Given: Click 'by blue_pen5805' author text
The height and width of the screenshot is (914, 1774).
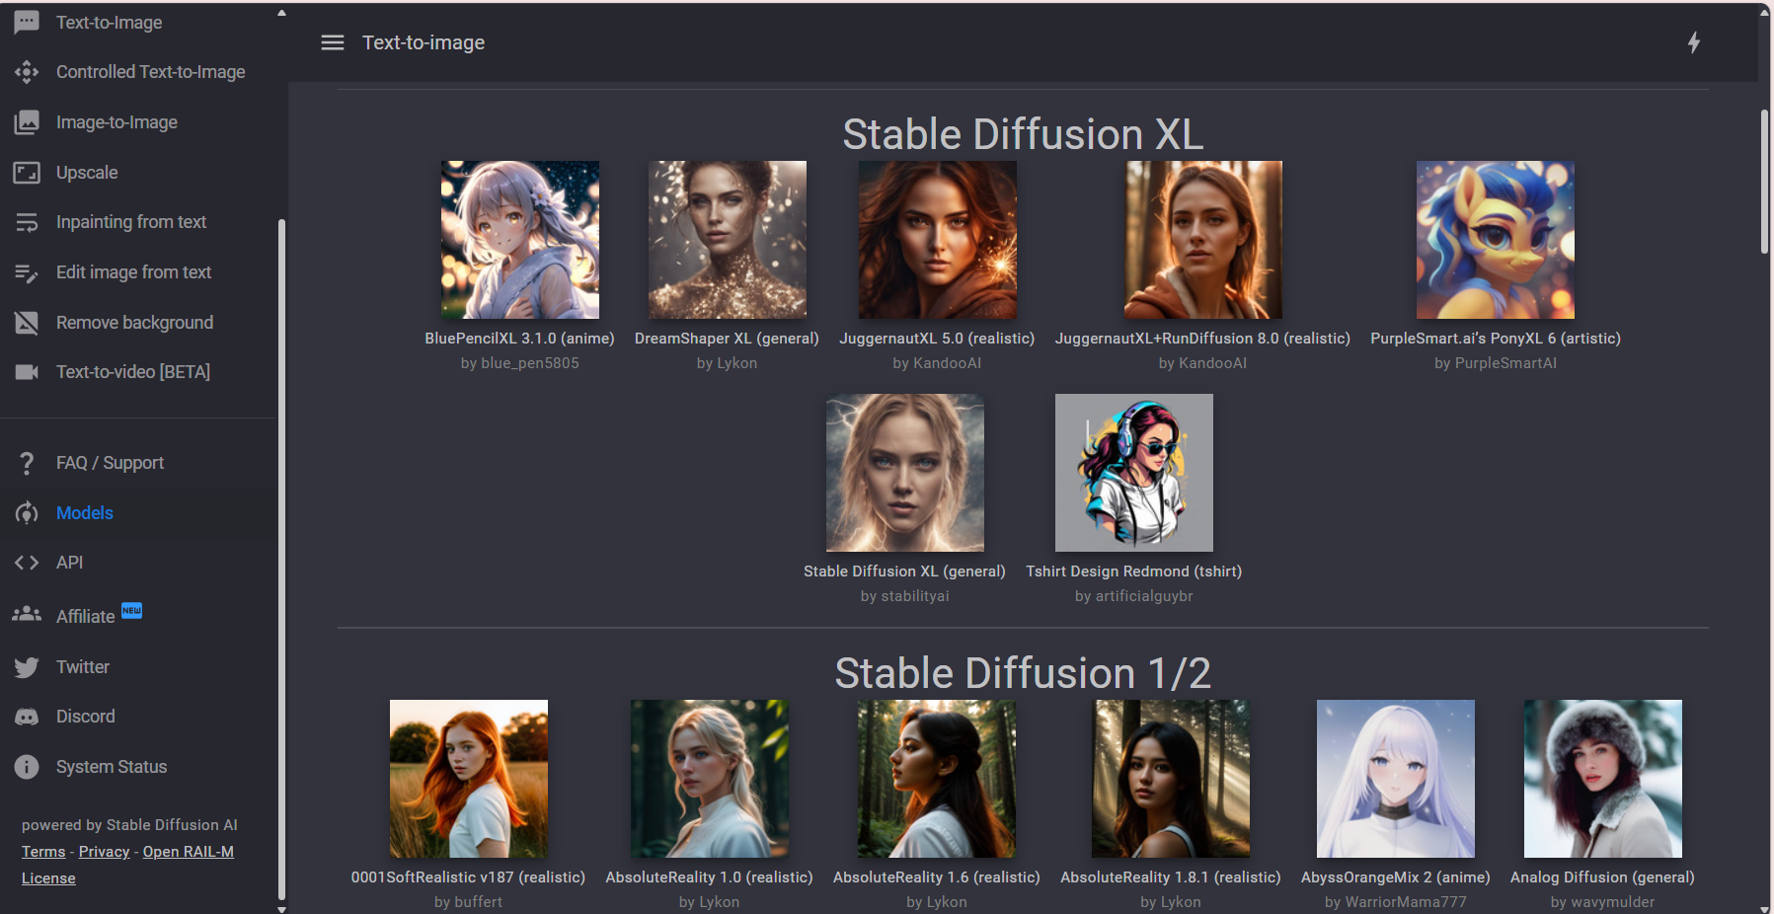Looking at the screenshot, I should click(520, 363).
